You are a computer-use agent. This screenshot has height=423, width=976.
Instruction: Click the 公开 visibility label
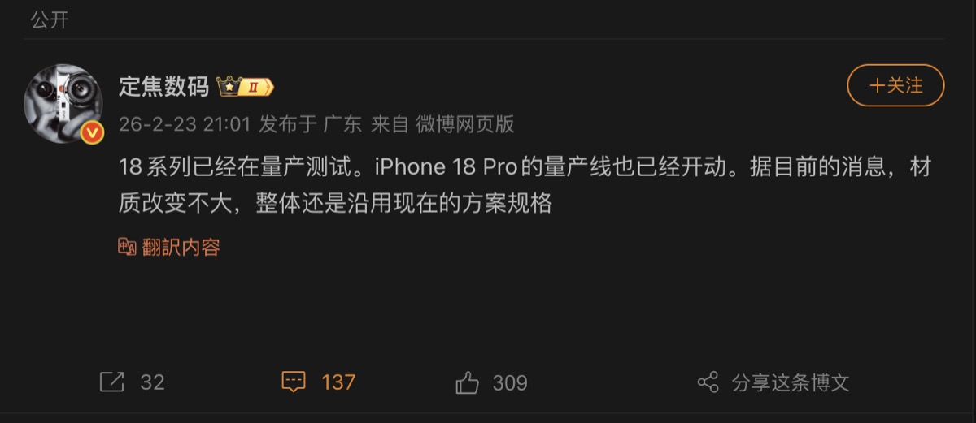(50, 20)
